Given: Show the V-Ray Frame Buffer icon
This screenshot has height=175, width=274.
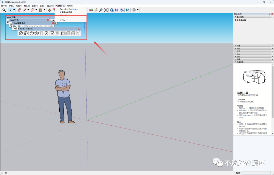Looking at the screenshot, I should pos(63,33).
